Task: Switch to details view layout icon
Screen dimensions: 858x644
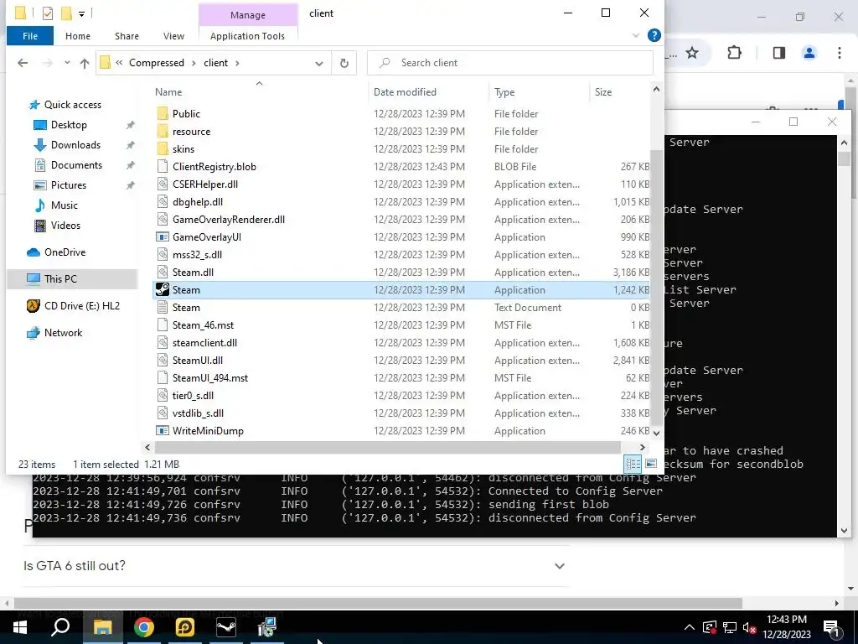Action: (633, 465)
